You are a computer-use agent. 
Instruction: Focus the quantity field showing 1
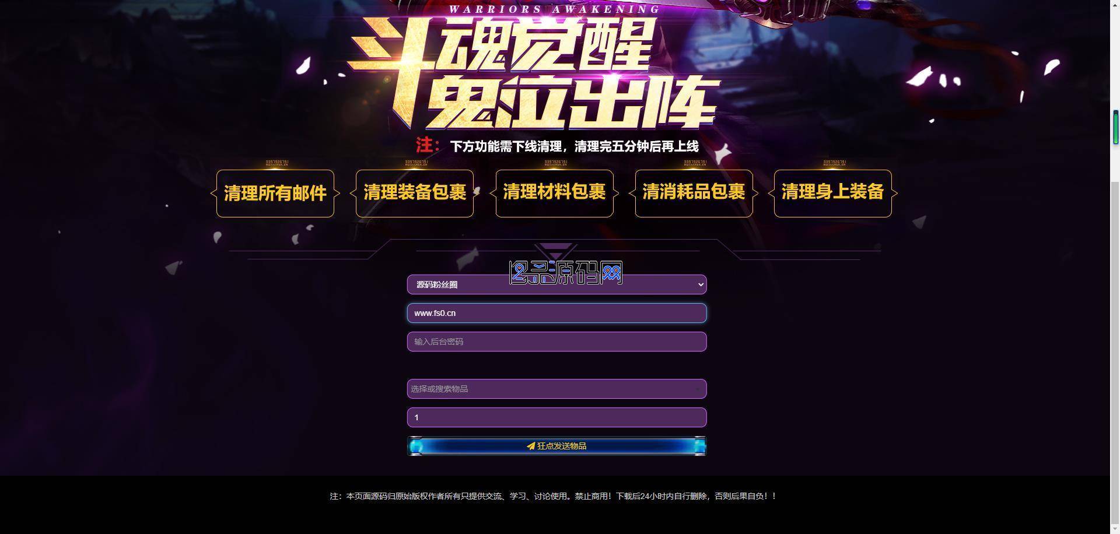pyautogui.click(x=556, y=417)
